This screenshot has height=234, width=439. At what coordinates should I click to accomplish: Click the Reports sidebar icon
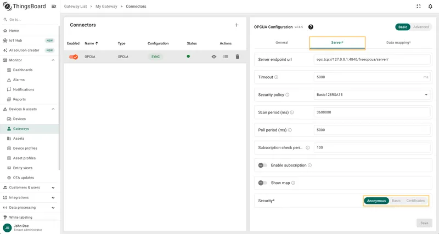[9, 99]
